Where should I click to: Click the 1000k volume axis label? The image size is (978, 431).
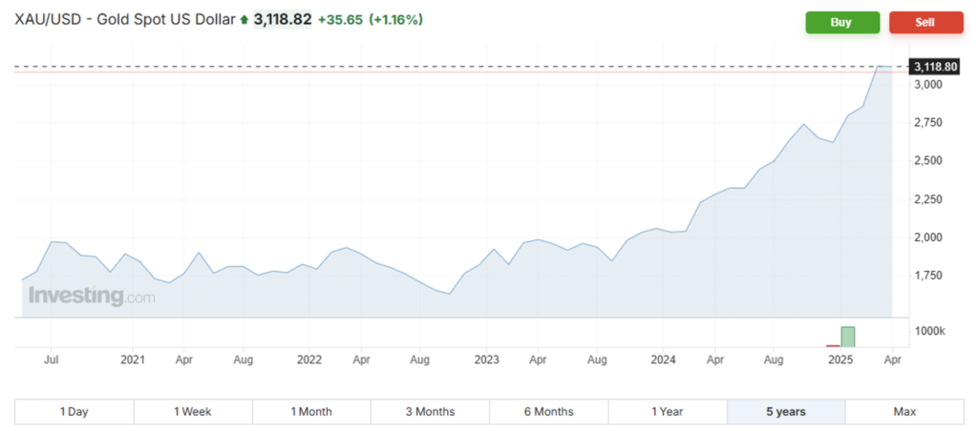pyautogui.click(x=930, y=331)
